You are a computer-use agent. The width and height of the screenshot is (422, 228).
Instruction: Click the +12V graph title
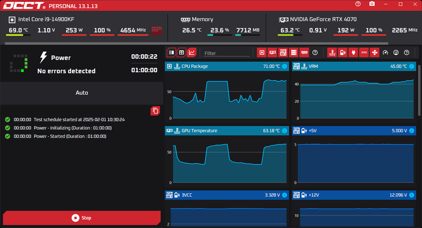[x=314, y=195]
